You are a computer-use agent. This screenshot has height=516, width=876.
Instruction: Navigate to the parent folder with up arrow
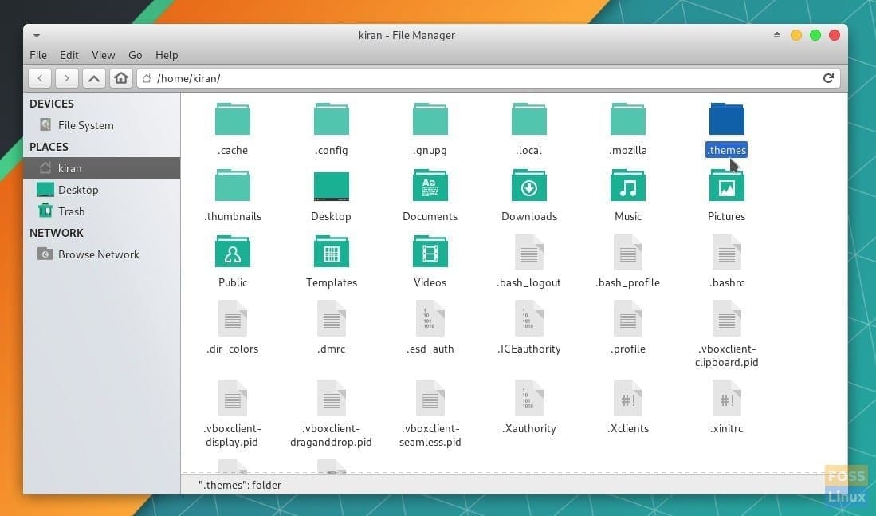point(94,78)
